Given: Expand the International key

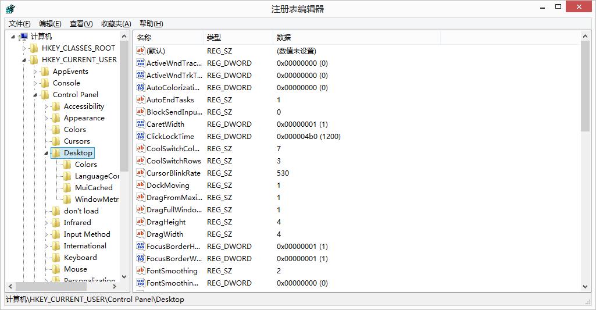Looking at the screenshot, I should pyautogui.click(x=47, y=246).
